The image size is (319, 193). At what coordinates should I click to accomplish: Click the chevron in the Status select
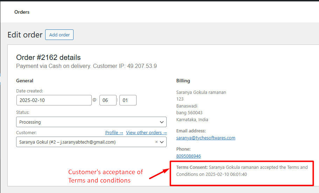pyautogui.click(x=161, y=122)
